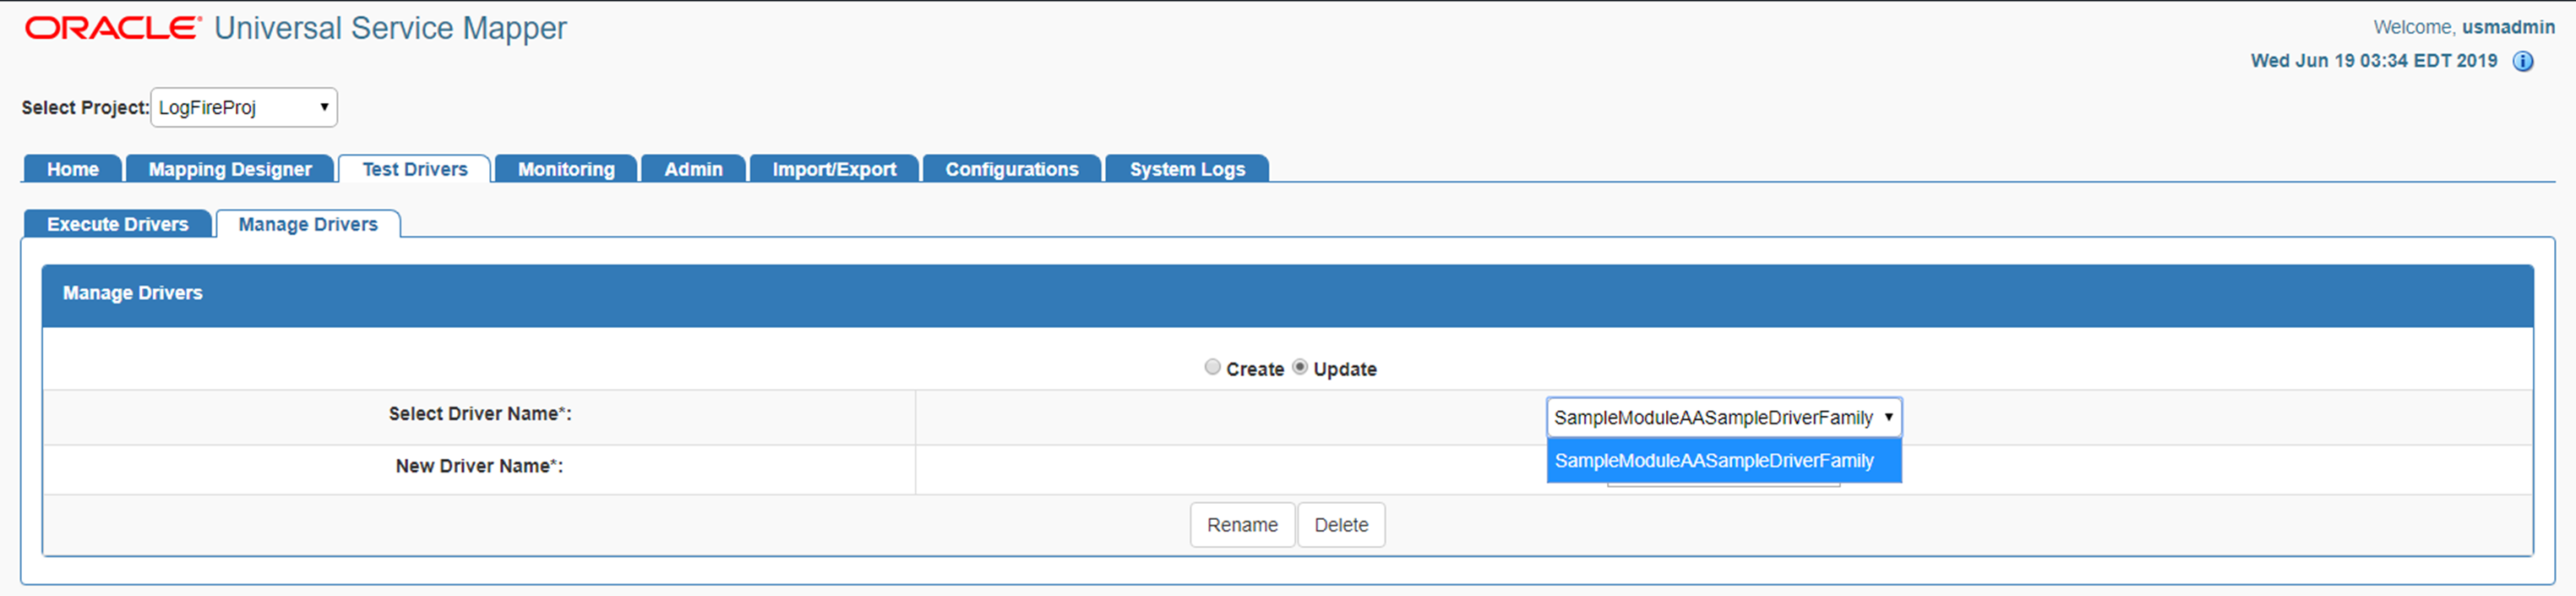Open the Import/Export tab

click(834, 169)
